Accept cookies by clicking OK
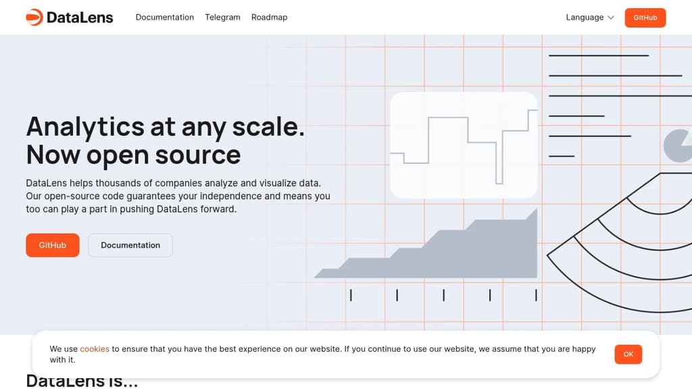The image size is (692, 389). point(628,354)
